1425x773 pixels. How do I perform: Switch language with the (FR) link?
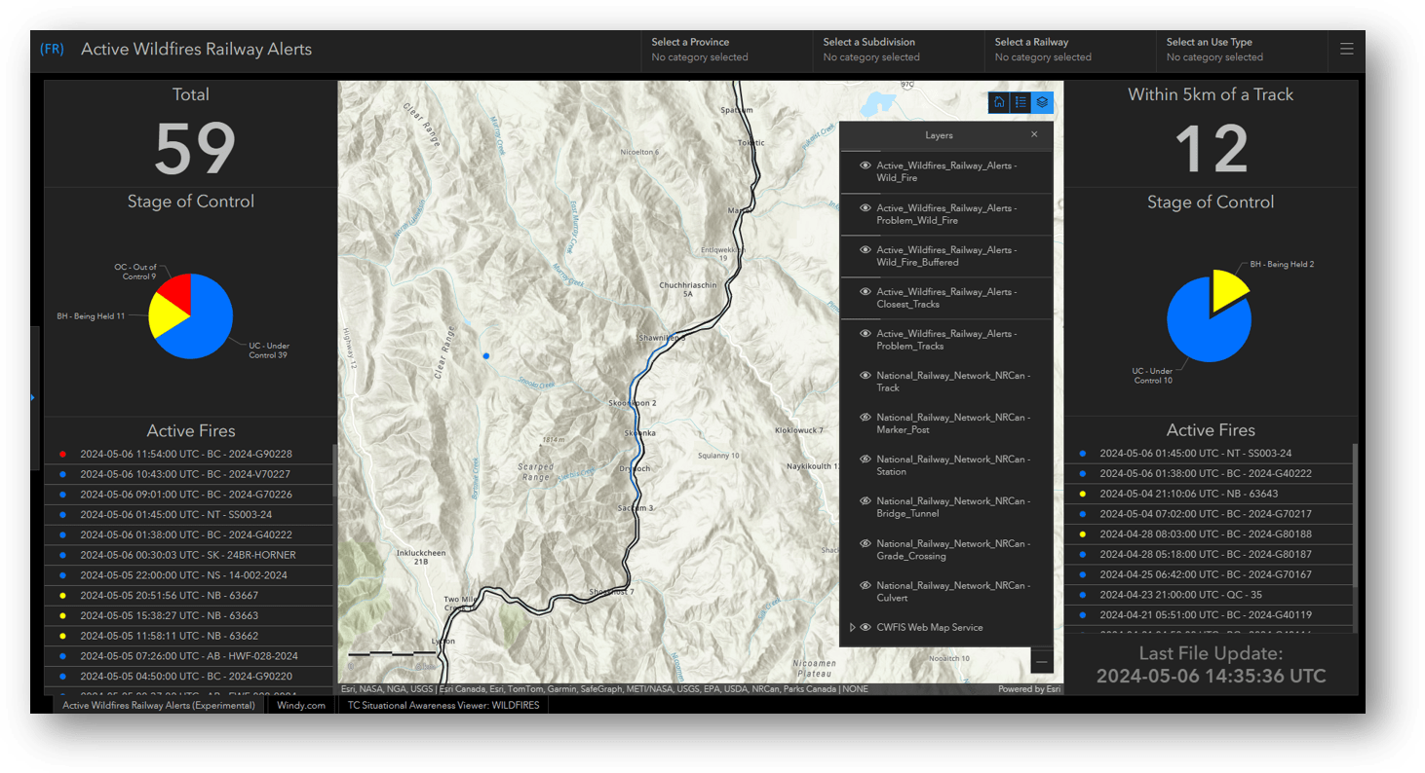pyautogui.click(x=53, y=49)
